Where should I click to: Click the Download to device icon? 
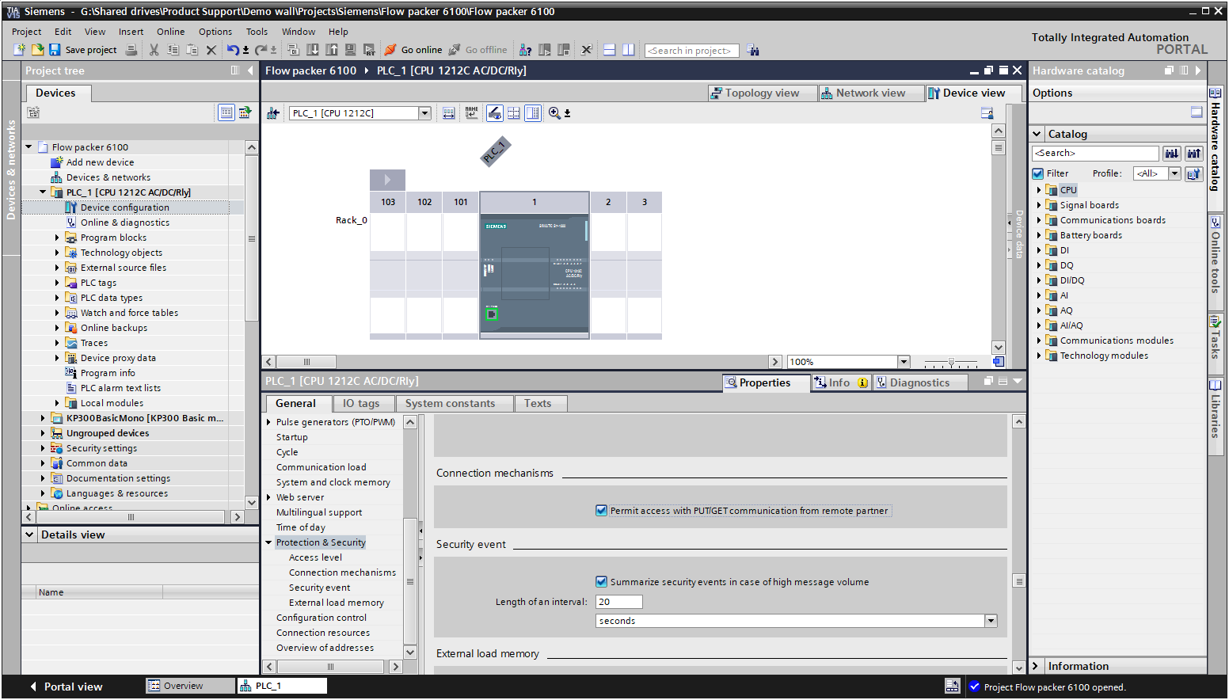(x=313, y=50)
